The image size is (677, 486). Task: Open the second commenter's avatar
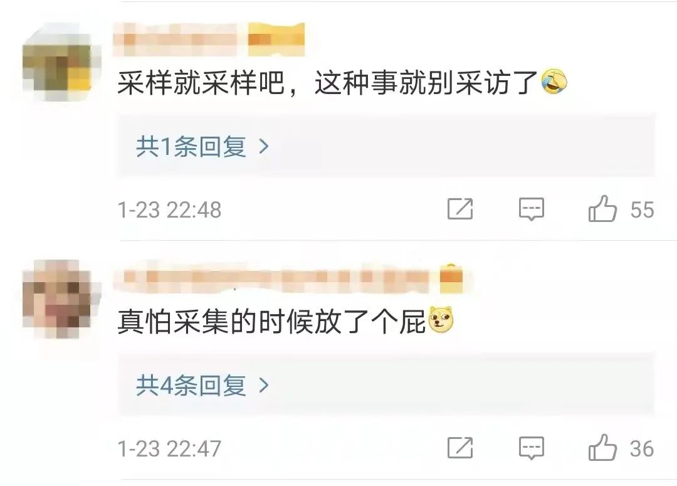pyautogui.click(x=57, y=299)
